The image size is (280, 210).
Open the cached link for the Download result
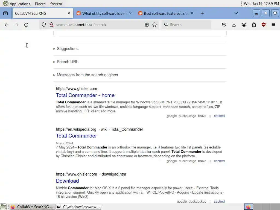coord(219,202)
